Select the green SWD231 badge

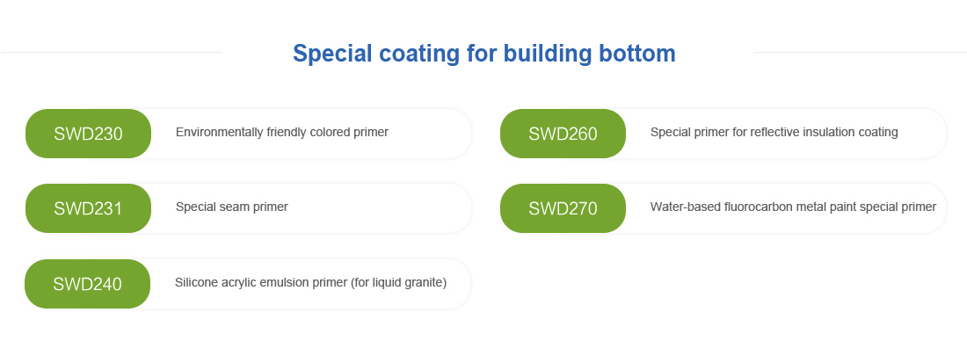pyautogui.click(x=88, y=208)
